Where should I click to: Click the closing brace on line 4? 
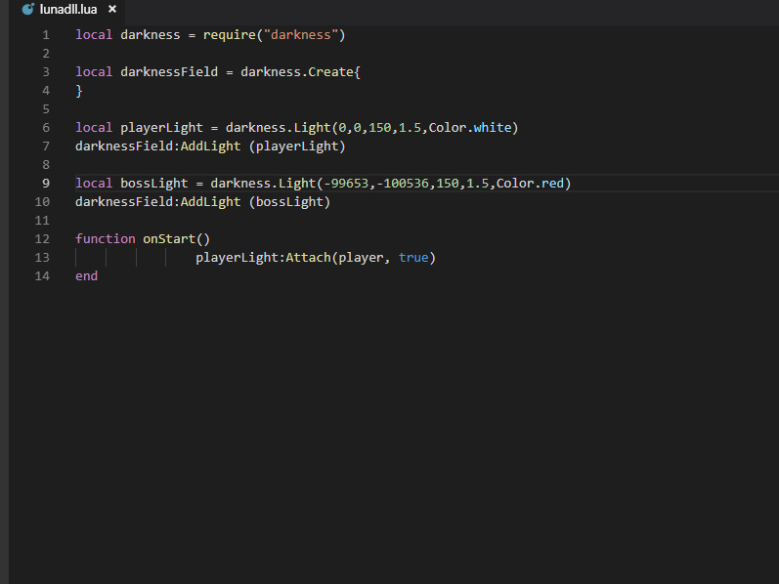[x=79, y=91]
